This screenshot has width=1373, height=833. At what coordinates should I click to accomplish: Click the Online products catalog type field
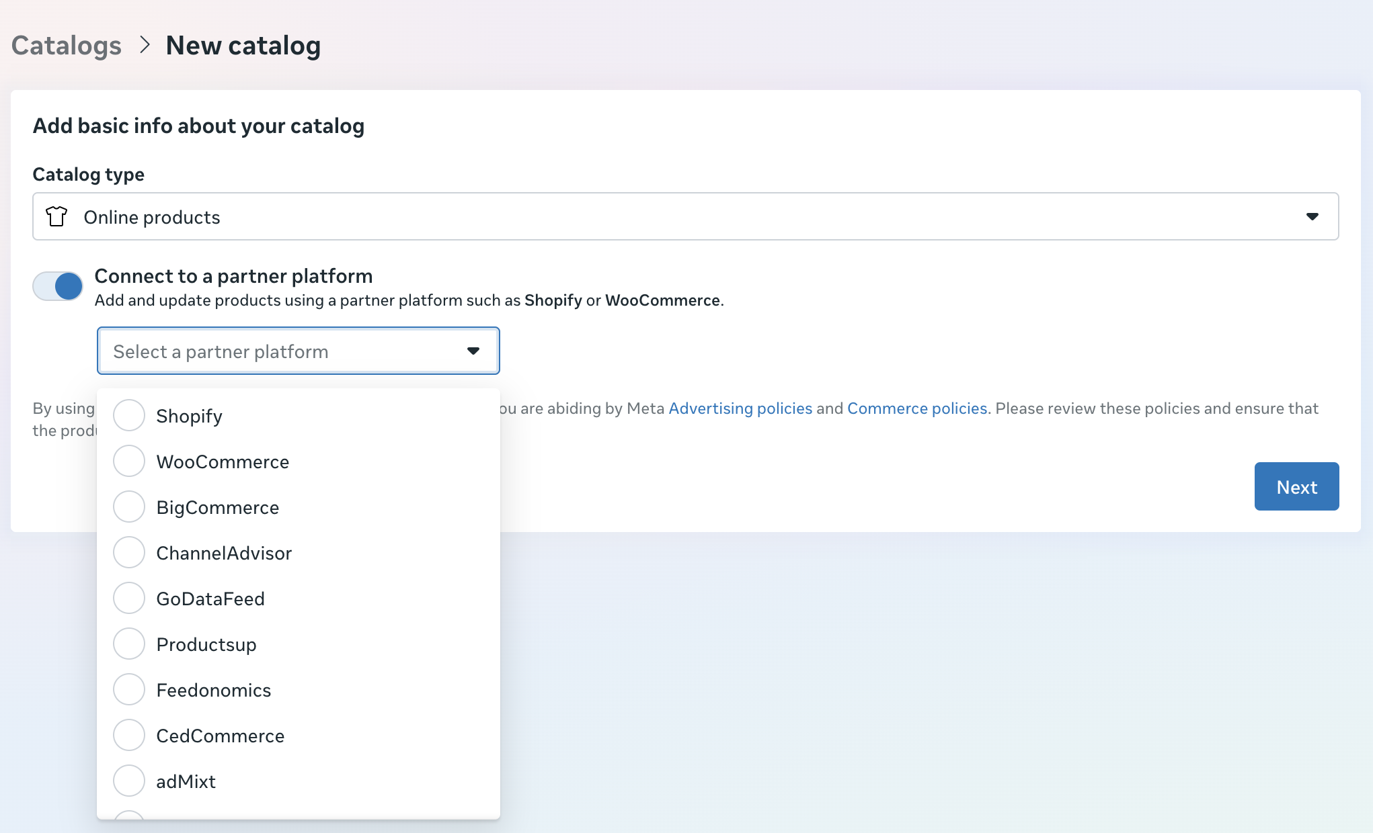[x=672, y=216]
